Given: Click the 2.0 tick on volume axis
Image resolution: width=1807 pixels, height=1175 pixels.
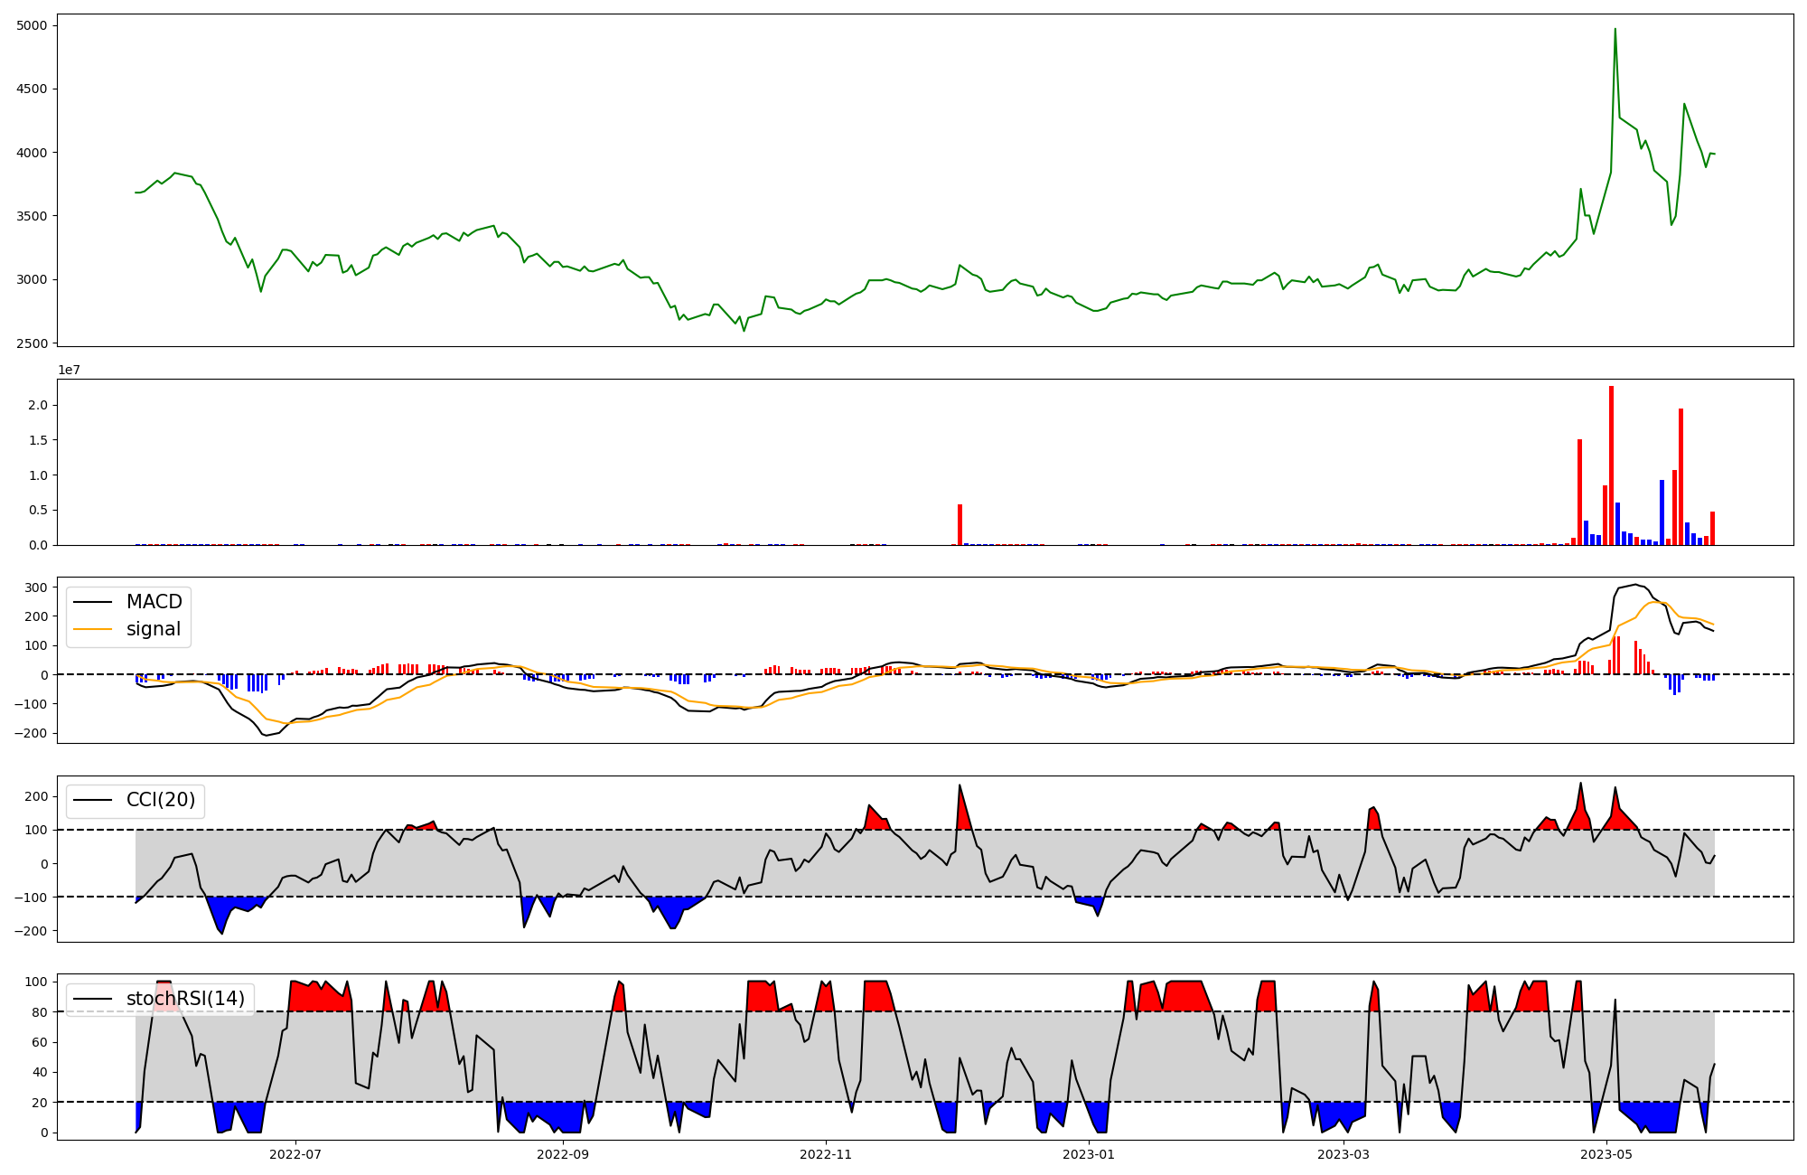Looking at the screenshot, I should pos(38,405).
